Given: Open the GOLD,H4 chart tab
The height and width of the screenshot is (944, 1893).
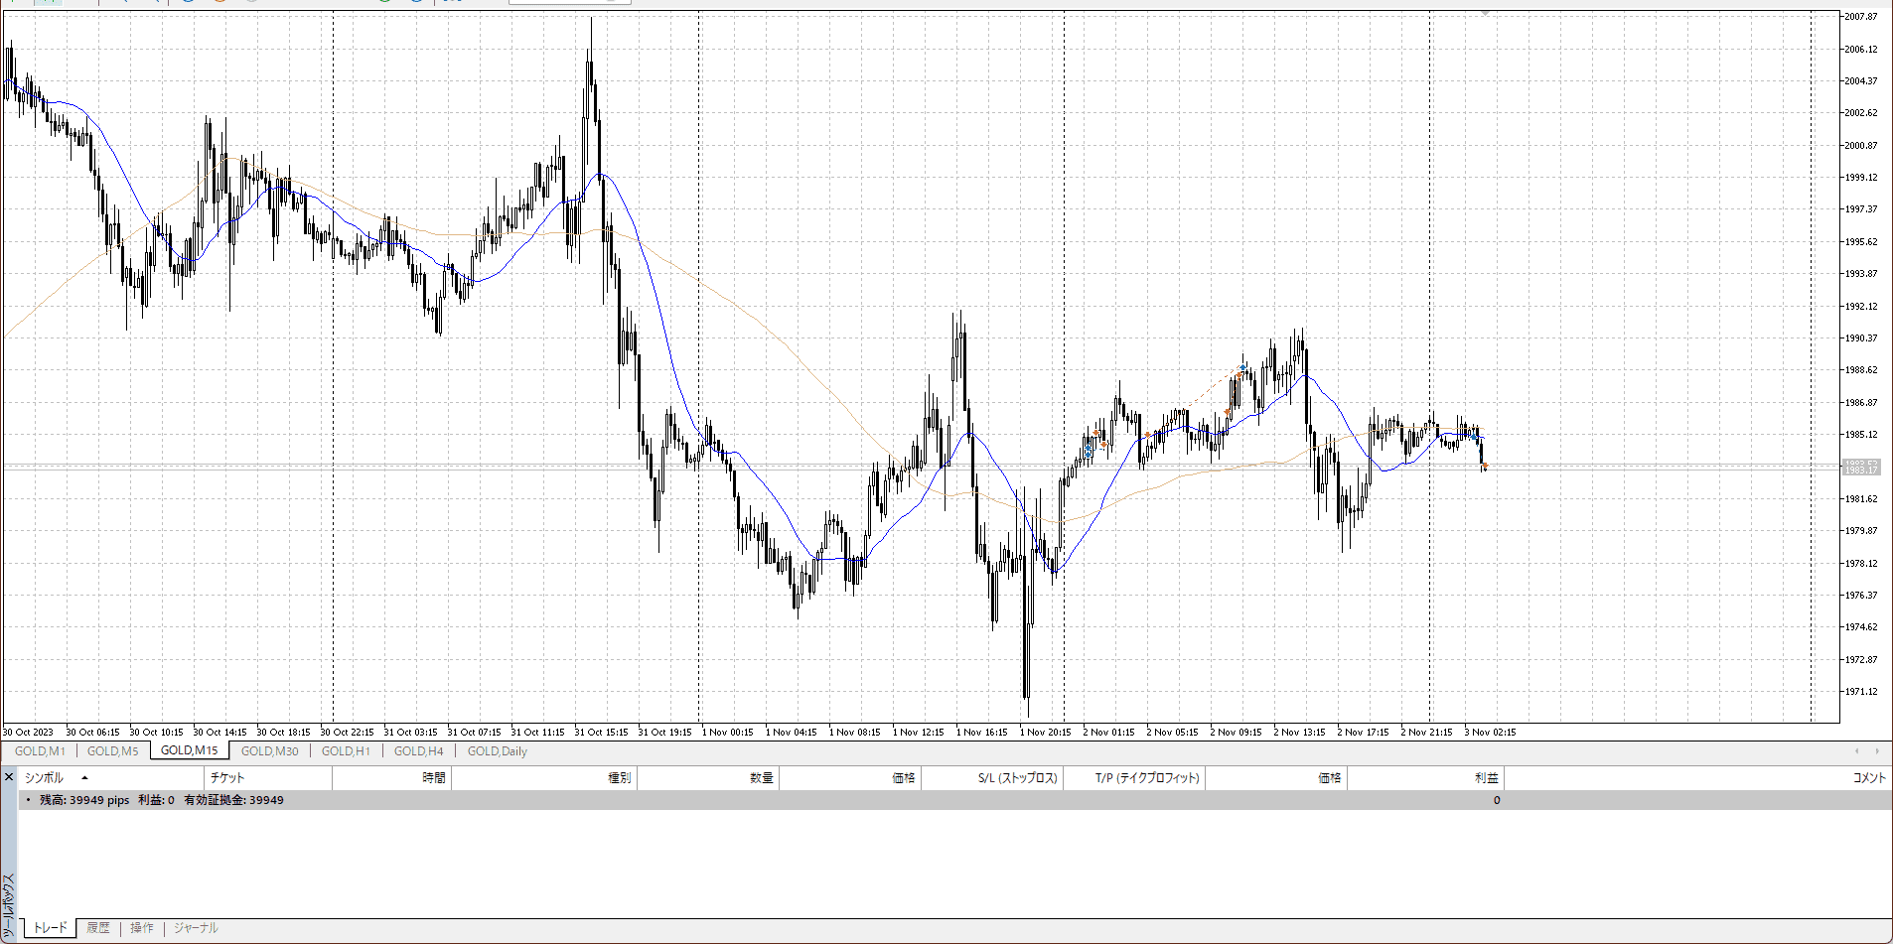Looking at the screenshot, I should [x=418, y=751].
